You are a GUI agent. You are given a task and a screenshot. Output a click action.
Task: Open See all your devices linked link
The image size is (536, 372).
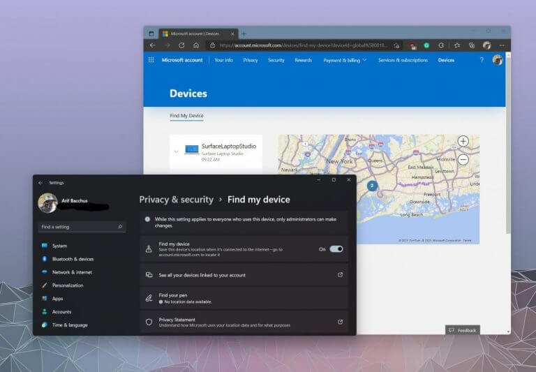244,275
